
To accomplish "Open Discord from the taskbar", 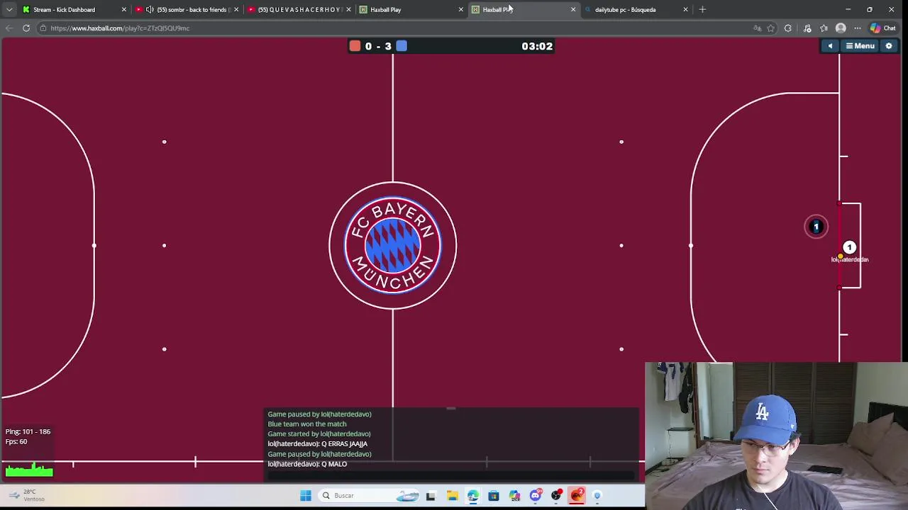I will click(x=536, y=495).
